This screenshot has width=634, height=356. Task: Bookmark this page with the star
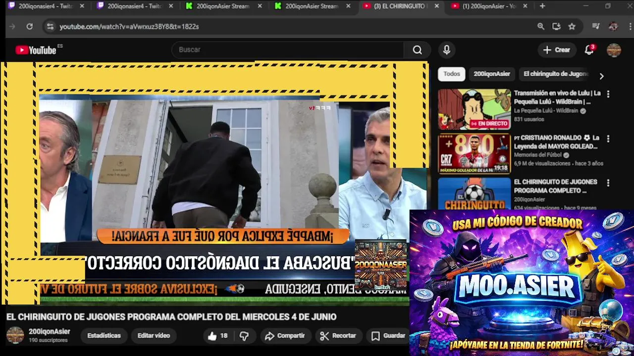click(572, 27)
